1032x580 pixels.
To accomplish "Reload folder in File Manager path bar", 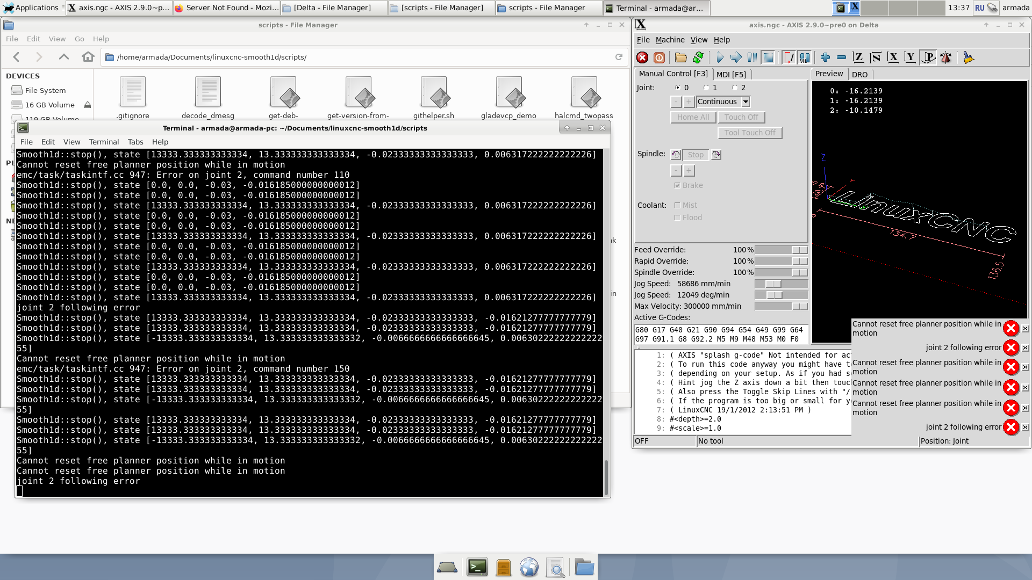I will (x=619, y=57).
